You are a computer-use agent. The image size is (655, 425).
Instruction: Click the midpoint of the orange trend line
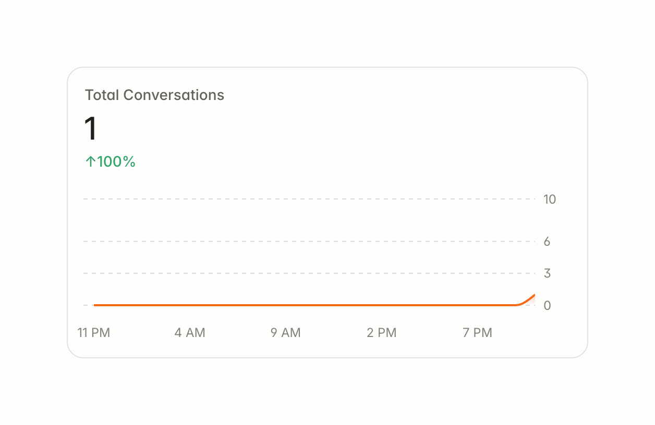[x=314, y=305]
